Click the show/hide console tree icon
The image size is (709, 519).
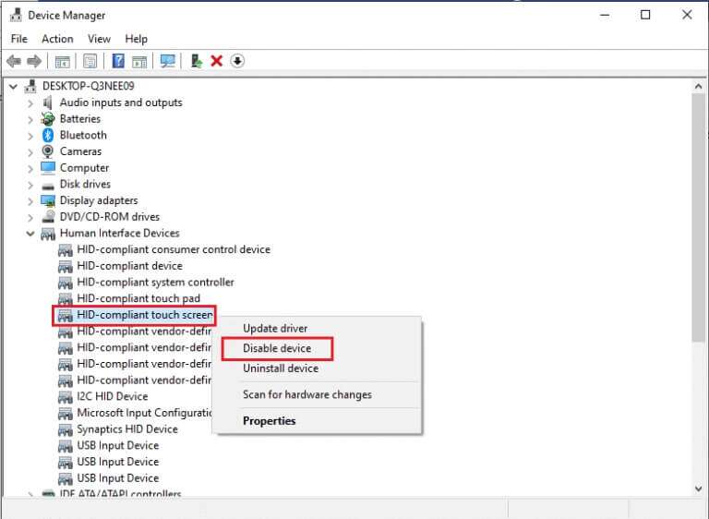pos(62,61)
